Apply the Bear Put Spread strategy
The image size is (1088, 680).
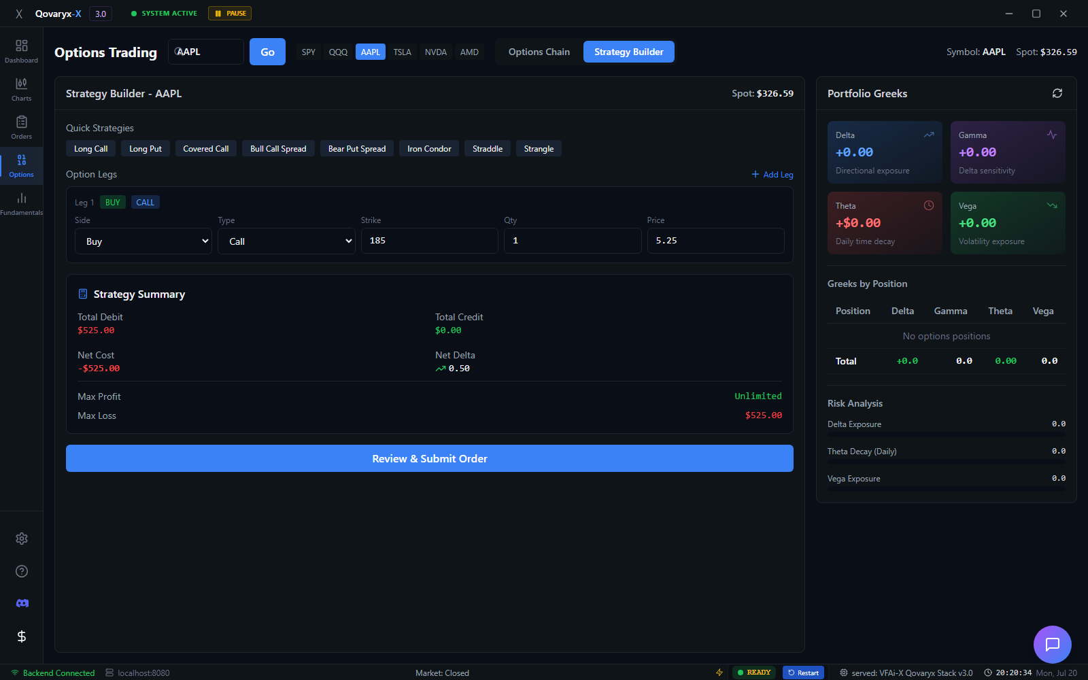(357, 148)
